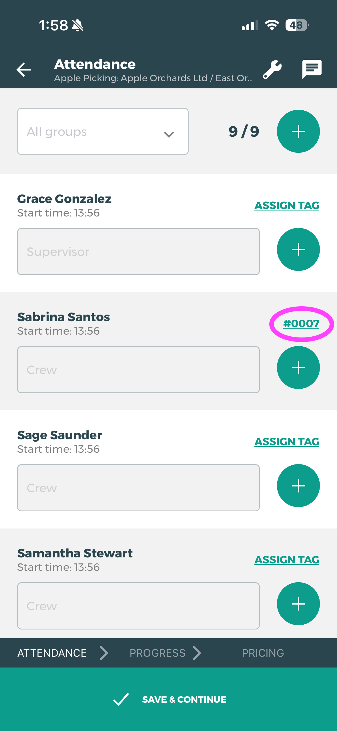Screen dimensions: 337x731
Task: Open the wrench settings icon
Action: point(272,69)
